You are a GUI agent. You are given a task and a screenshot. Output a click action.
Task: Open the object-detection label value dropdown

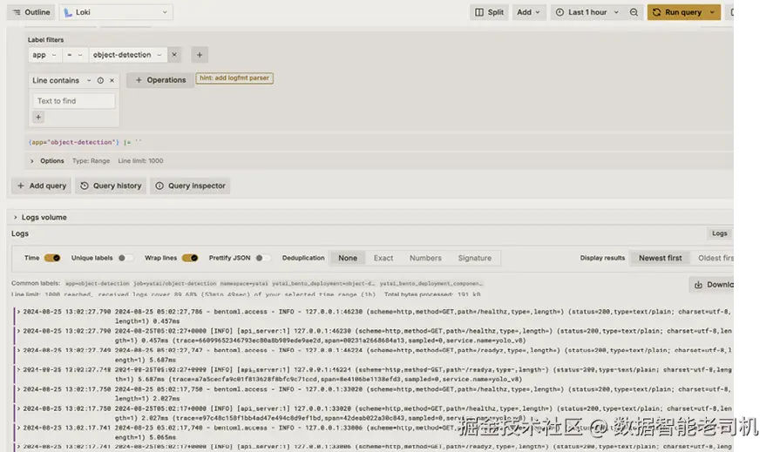(127, 55)
